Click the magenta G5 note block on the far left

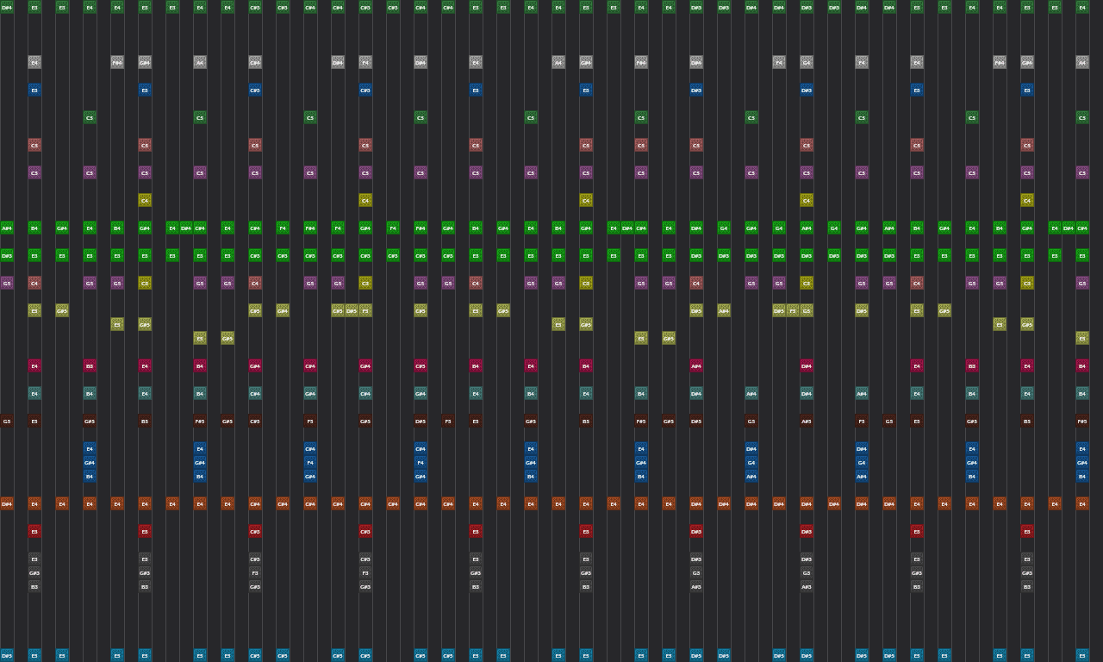pyautogui.click(x=7, y=283)
